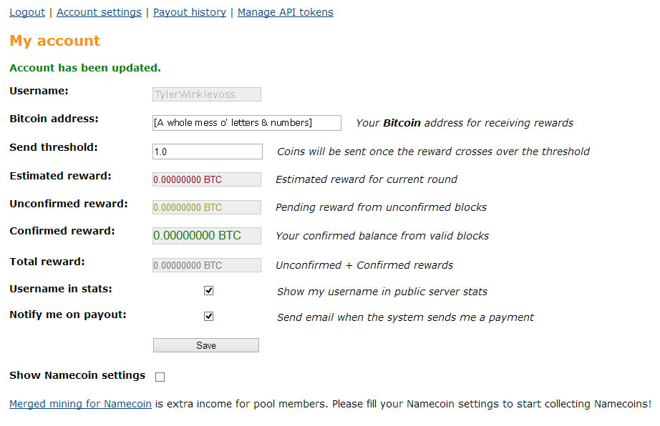Click the Unconfirmed reward value box
660x426 pixels.
click(x=207, y=207)
